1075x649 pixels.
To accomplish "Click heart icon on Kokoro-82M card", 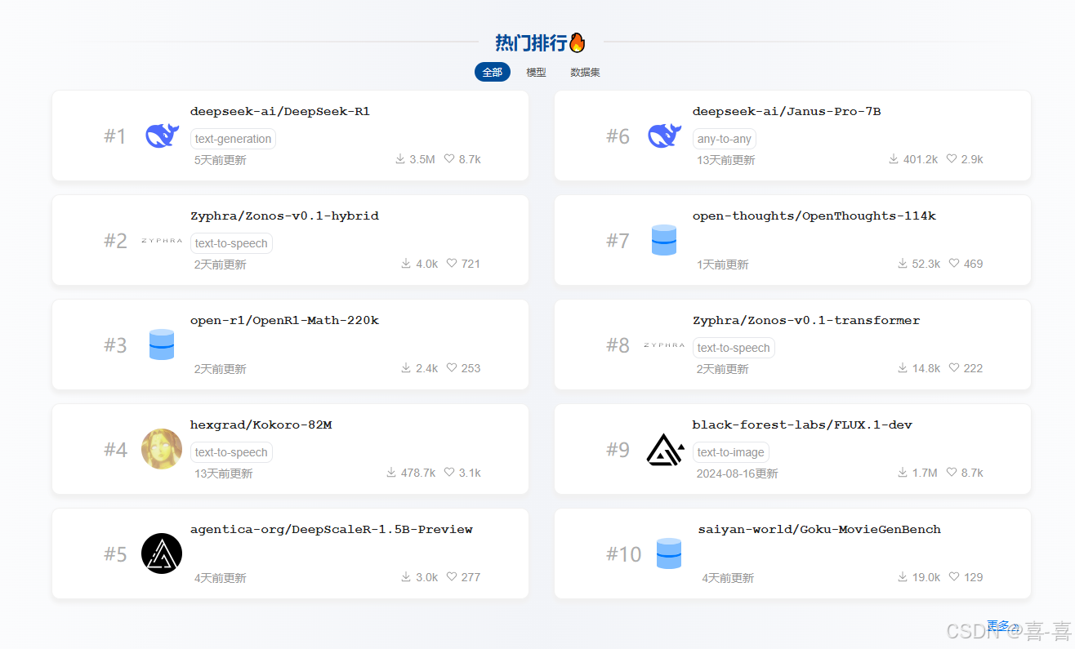I will [x=449, y=473].
